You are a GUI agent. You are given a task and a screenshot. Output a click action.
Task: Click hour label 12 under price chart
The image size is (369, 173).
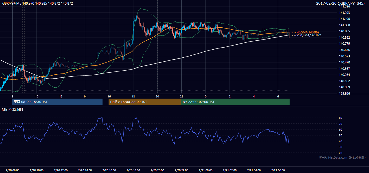61,96
